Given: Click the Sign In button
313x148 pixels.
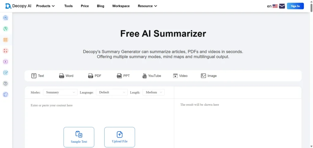Looking at the screenshot, I should click(x=295, y=6).
